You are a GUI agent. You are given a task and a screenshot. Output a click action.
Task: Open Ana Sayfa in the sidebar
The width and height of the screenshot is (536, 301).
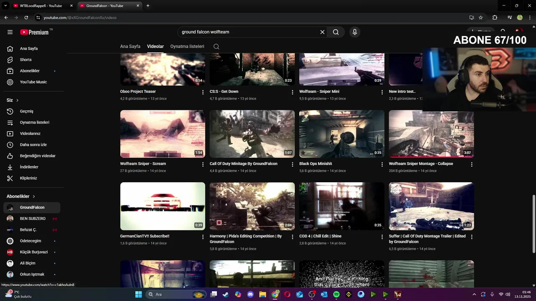(32, 48)
